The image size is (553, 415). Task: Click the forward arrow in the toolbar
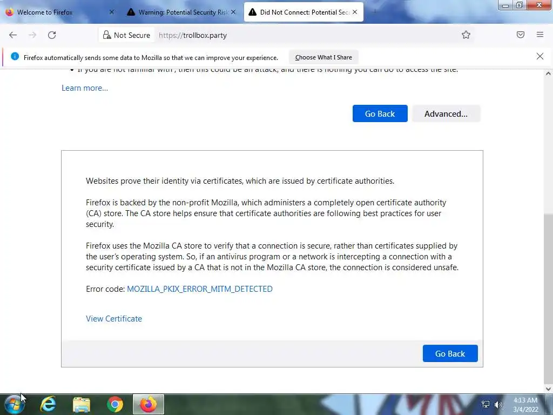pos(32,35)
